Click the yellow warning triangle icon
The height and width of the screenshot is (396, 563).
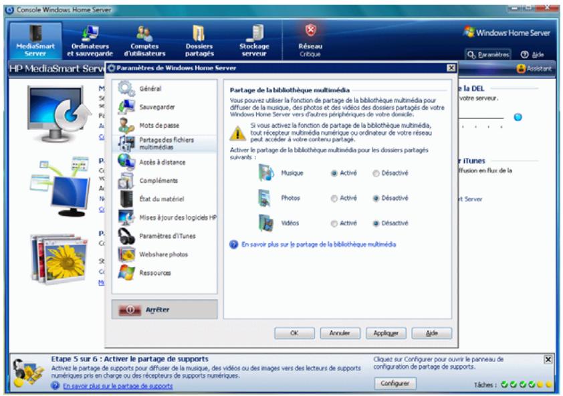(x=237, y=133)
